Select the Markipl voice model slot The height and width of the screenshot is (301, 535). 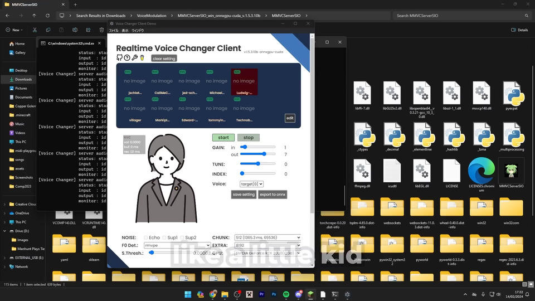pyautogui.click(x=162, y=109)
